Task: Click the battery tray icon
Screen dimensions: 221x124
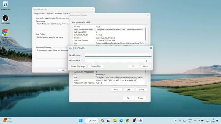Action: pos(202,121)
